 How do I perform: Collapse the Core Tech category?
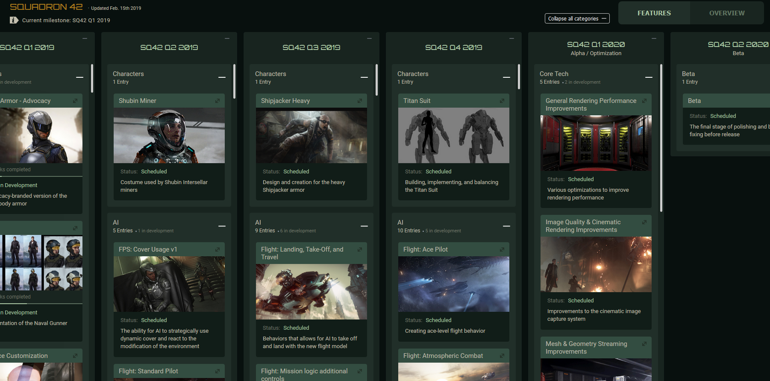pos(649,77)
